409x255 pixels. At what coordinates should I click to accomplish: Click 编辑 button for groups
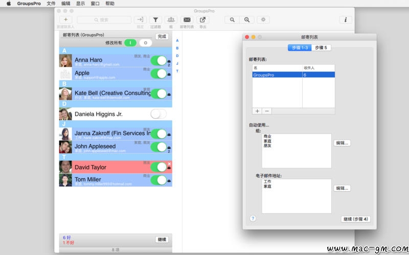pos(342,143)
